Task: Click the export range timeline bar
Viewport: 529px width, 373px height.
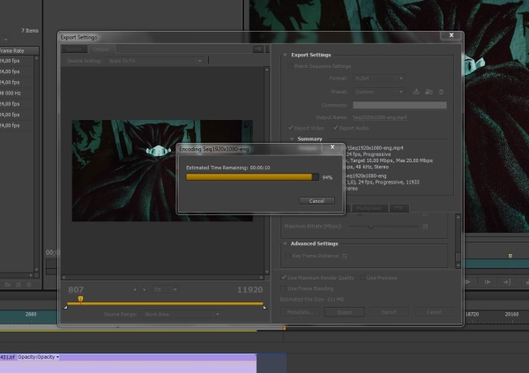Action: coord(165,304)
